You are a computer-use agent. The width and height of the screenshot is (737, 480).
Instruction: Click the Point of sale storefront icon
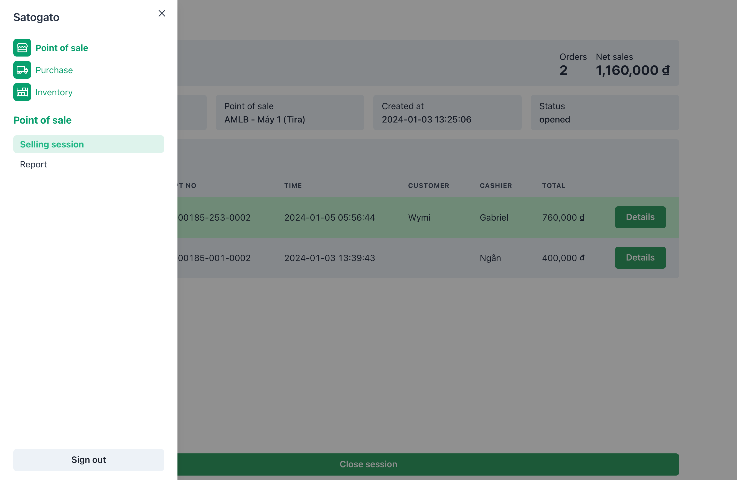coord(22,48)
